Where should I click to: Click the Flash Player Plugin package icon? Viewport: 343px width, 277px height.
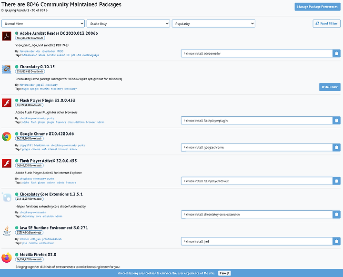[x=7, y=103]
